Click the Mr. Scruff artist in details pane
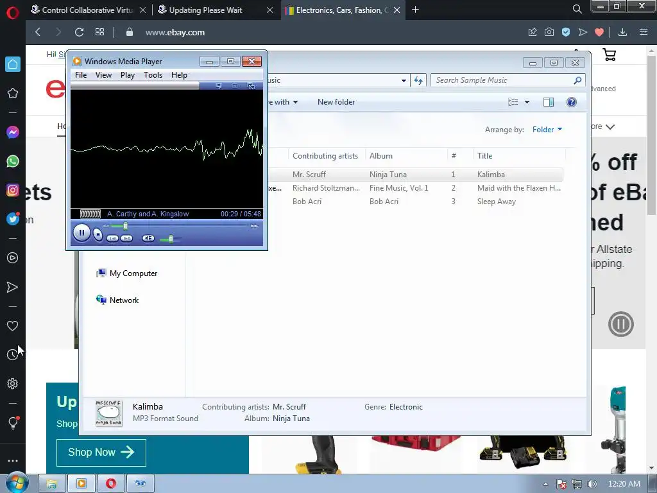This screenshot has height=493, width=657. [289, 406]
